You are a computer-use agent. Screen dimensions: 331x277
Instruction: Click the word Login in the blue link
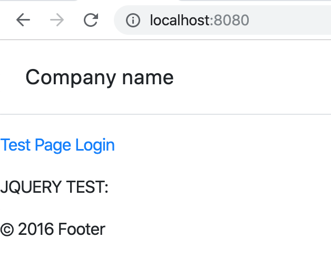[x=95, y=145]
